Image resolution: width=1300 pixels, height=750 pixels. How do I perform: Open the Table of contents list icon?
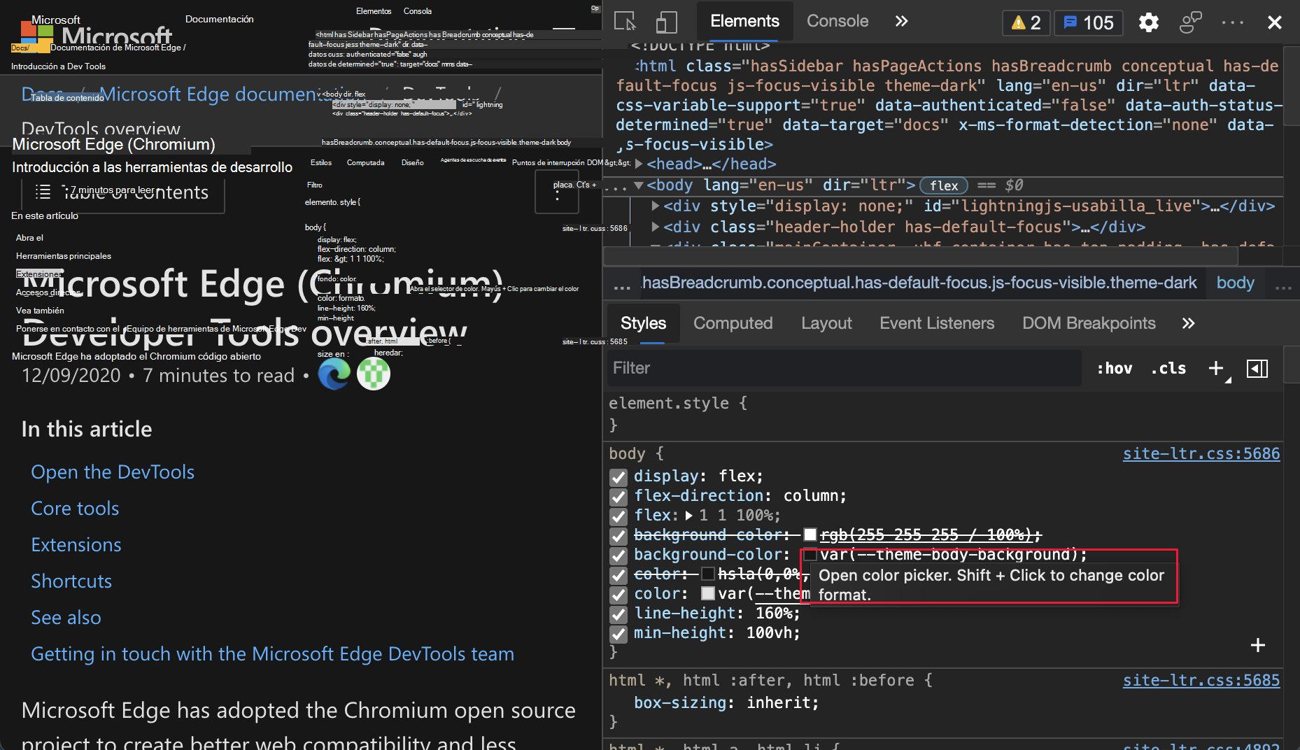(x=43, y=192)
